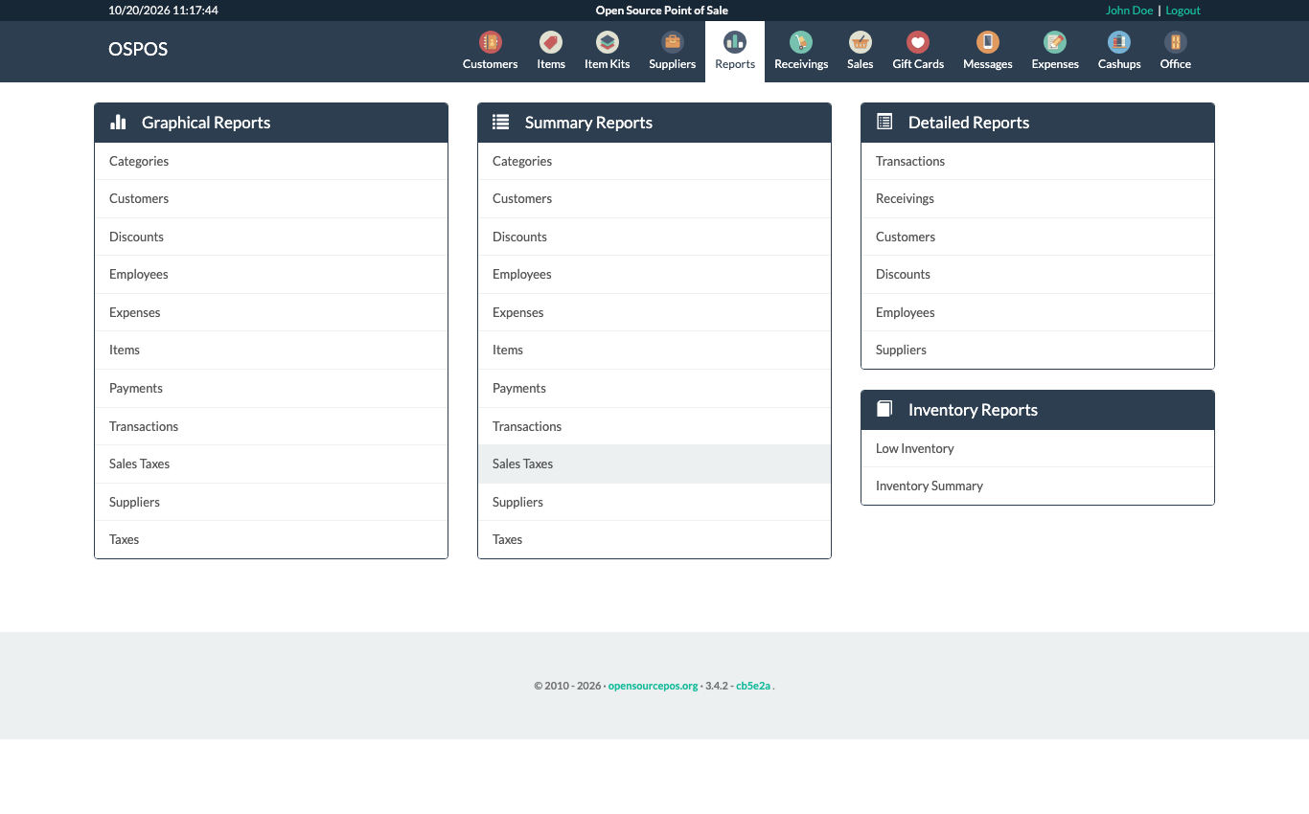
Task: Open Summary Reports Categories
Action: (654, 161)
